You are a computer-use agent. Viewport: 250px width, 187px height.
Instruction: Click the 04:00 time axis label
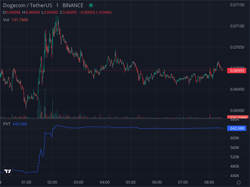coord(105,182)
